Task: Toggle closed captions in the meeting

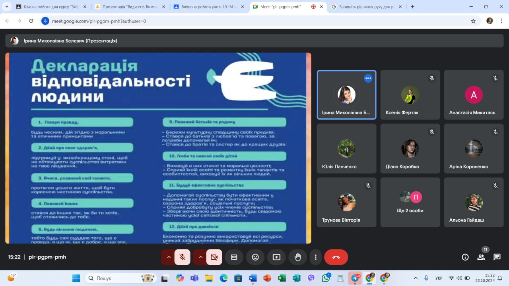Action: [234, 257]
